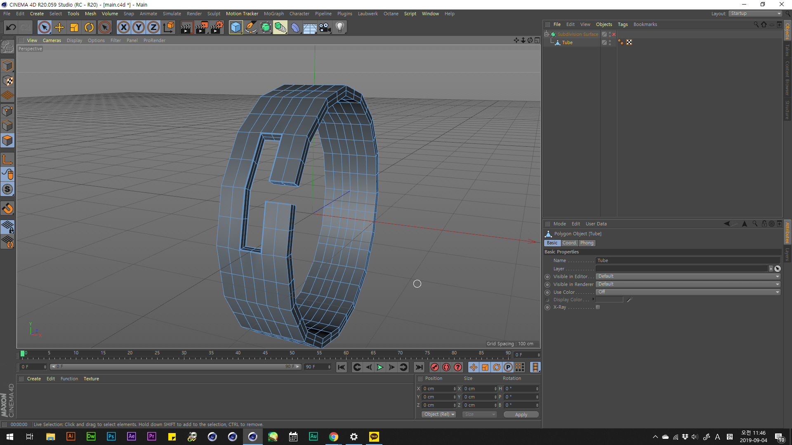
Task: Open Use Color dropdown
Action: tap(688, 292)
